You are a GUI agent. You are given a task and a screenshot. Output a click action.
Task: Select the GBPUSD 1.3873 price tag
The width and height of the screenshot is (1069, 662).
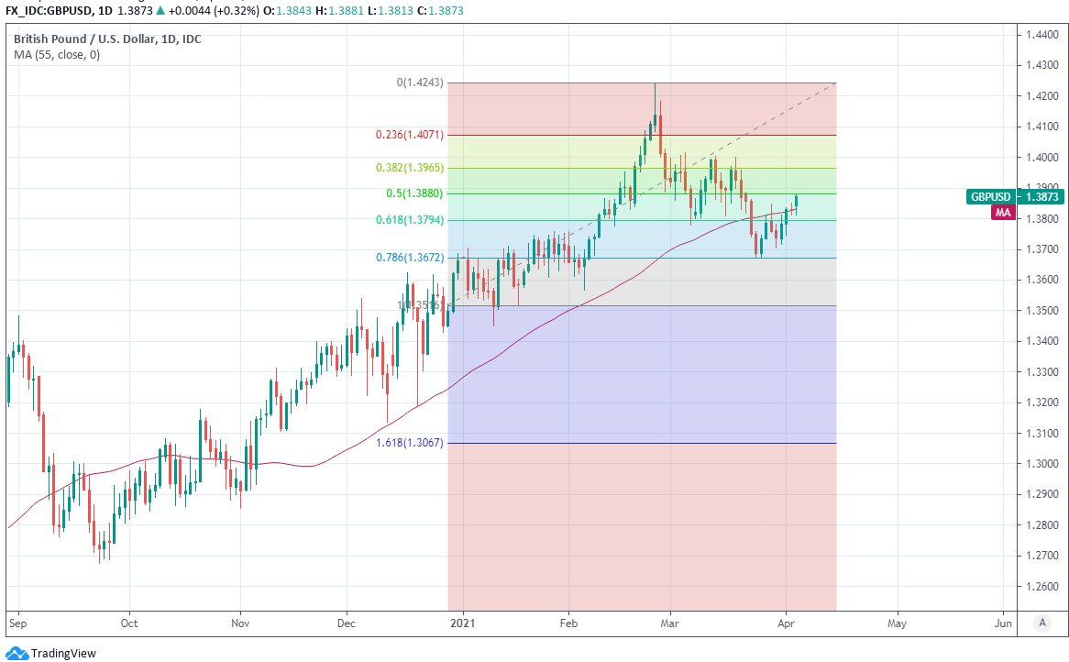coord(1016,196)
